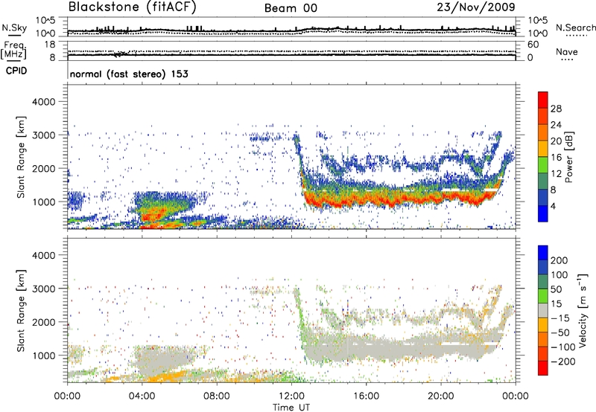Click red top of Power colorbar
This screenshot has width=596, height=412.
pyautogui.click(x=543, y=100)
